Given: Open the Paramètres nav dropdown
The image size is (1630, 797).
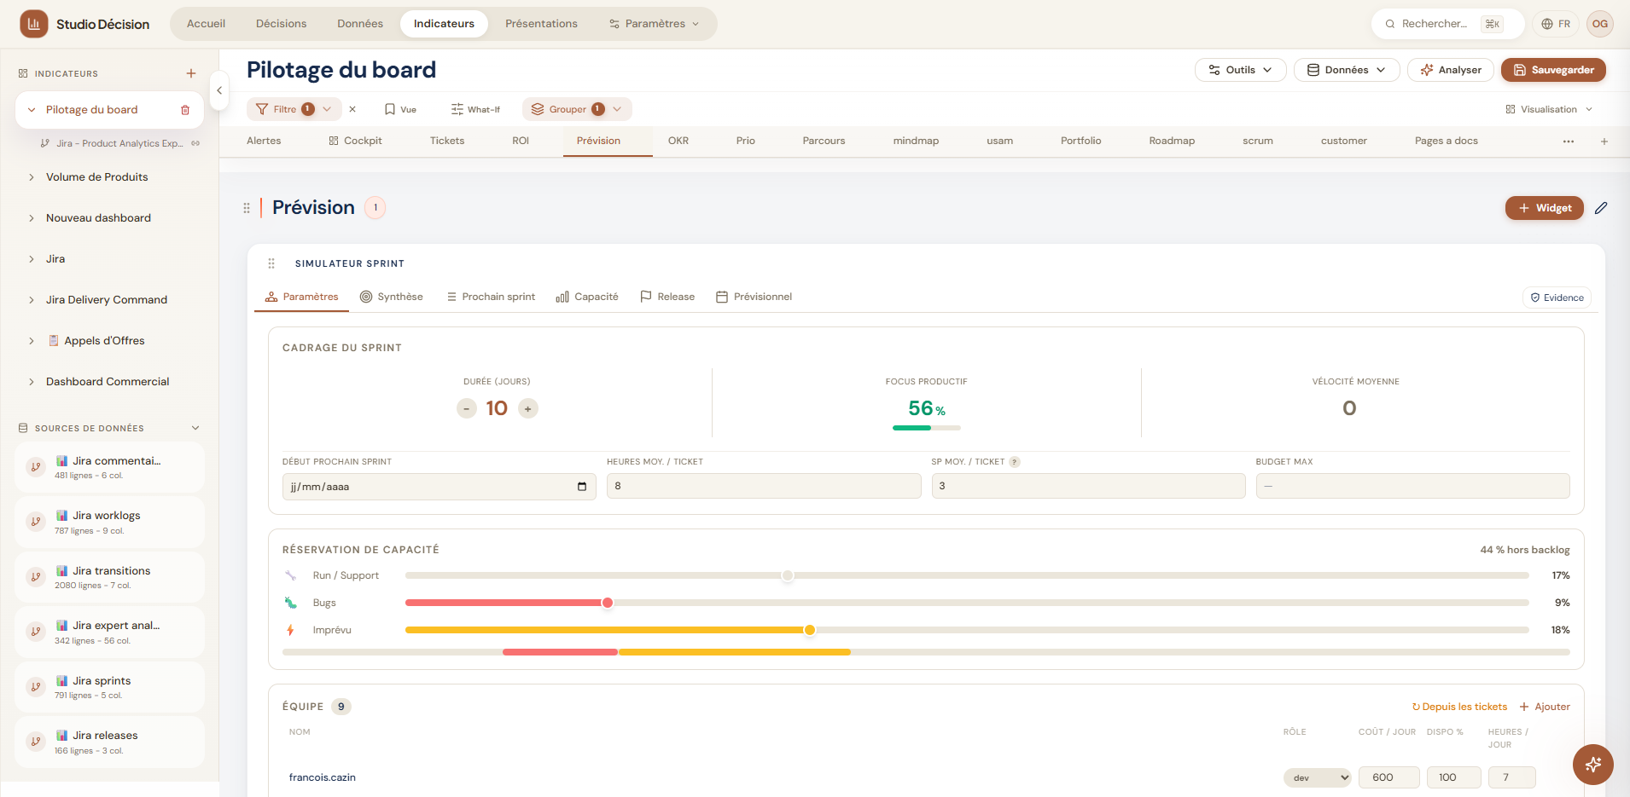Looking at the screenshot, I should pos(655,24).
